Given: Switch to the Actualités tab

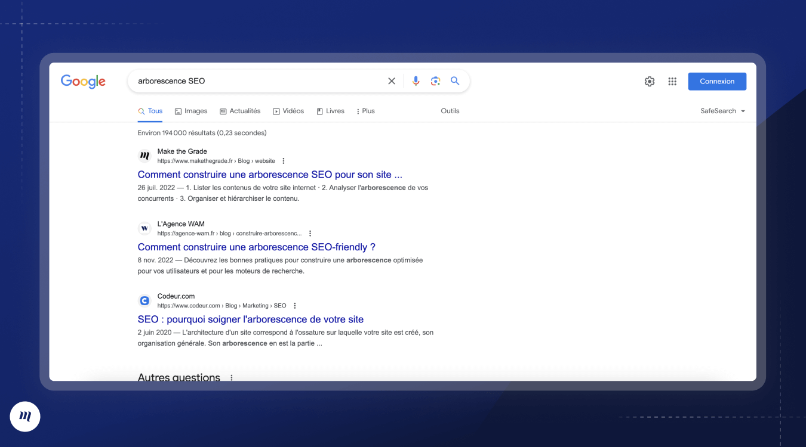Looking at the screenshot, I should [x=240, y=111].
